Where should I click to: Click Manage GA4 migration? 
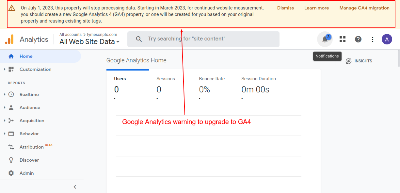pyautogui.click(x=364, y=8)
